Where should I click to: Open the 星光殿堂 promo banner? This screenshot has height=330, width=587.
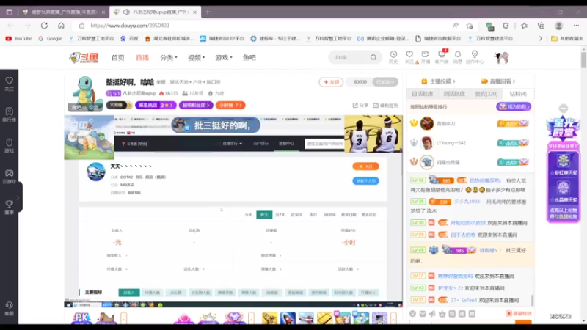point(564,129)
